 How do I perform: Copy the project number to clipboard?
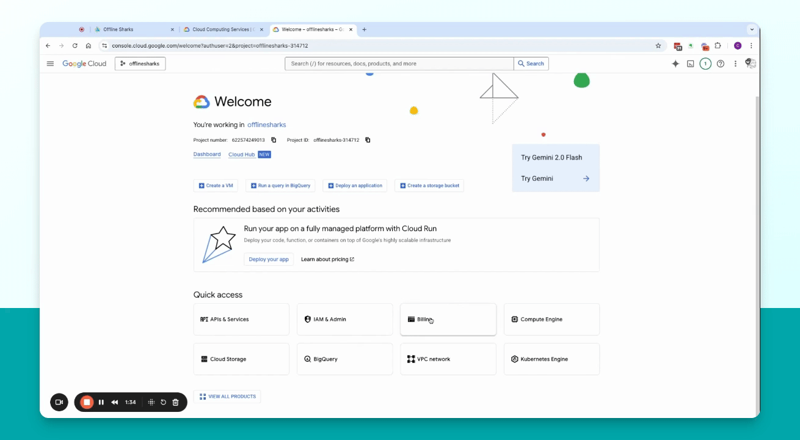pos(274,140)
